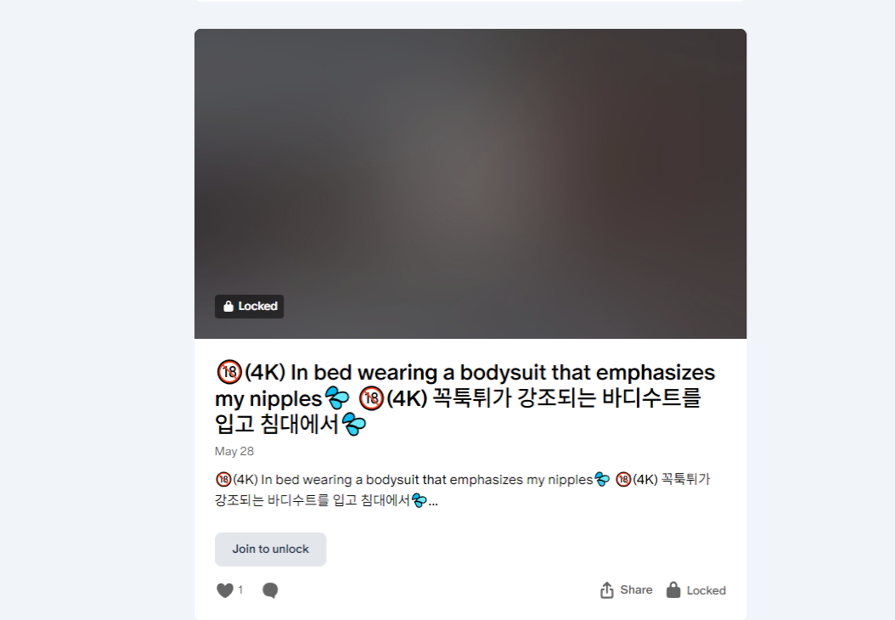Open the blurred locked post thumbnail

(470, 183)
